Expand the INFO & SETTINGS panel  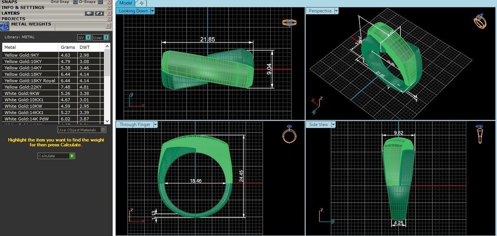(23, 8)
